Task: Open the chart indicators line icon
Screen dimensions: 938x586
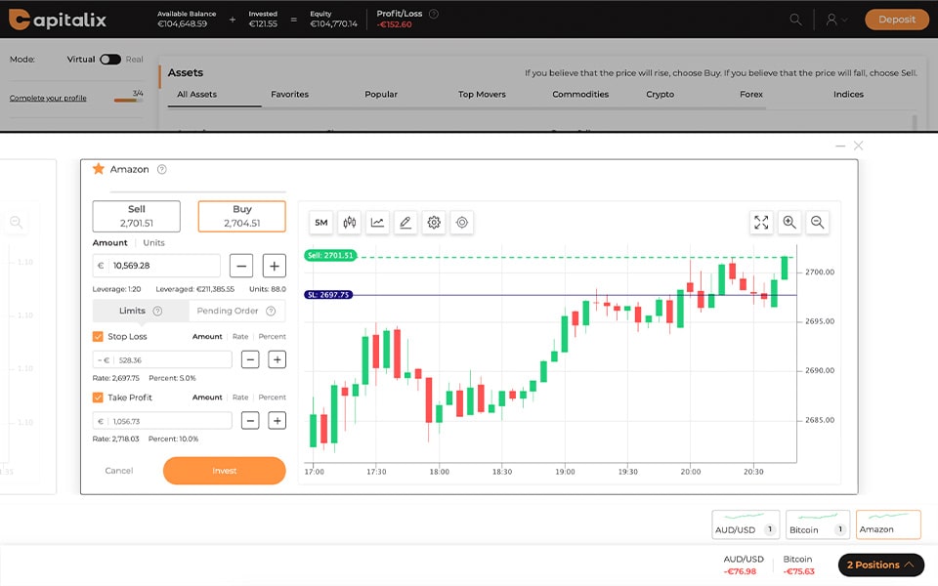Action: [x=377, y=223]
